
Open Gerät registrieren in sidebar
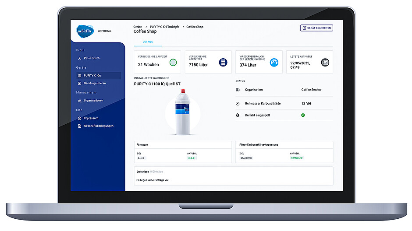(x=94, y=83)
